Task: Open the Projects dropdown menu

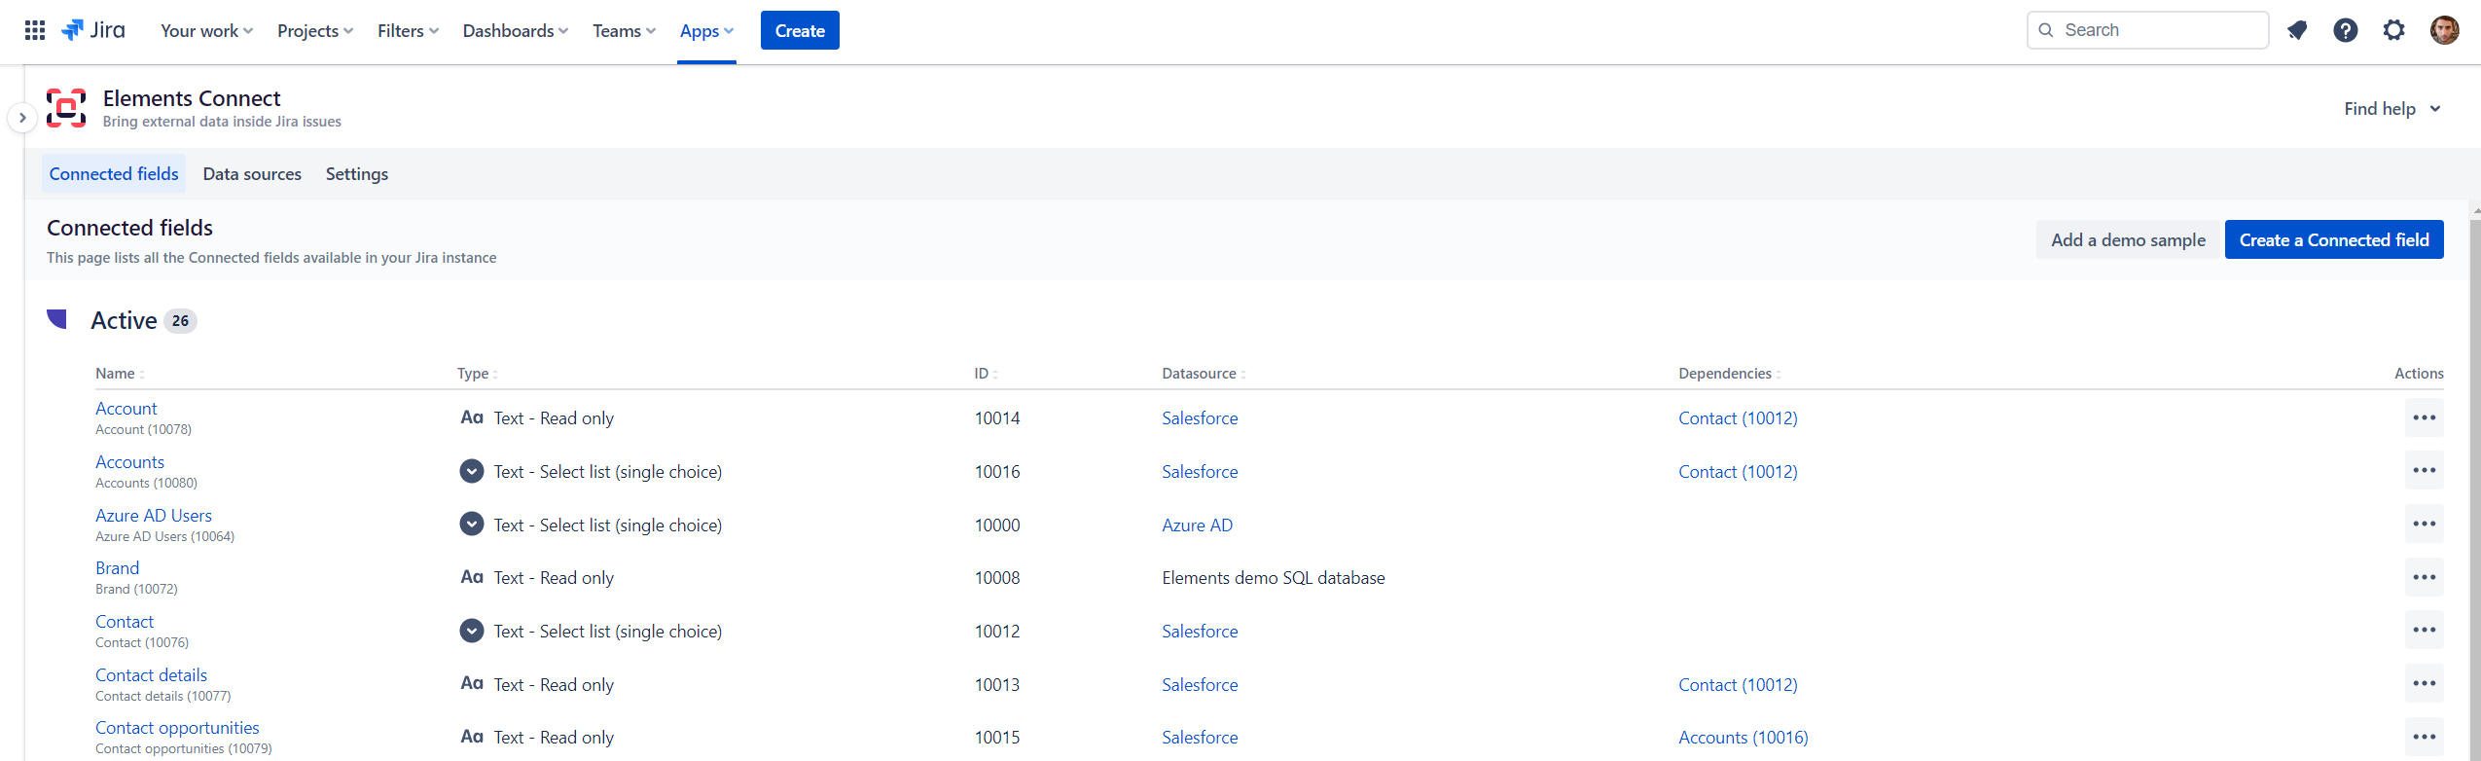Action: click(x=315, y=31)
